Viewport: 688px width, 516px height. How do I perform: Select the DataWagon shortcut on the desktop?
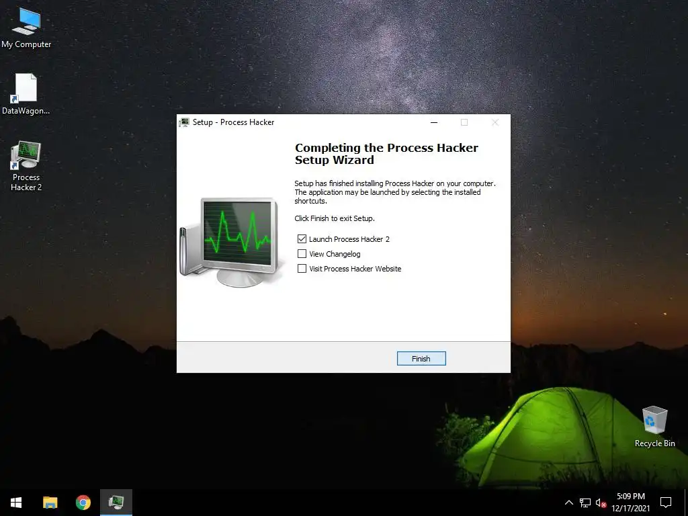point(26,94)
